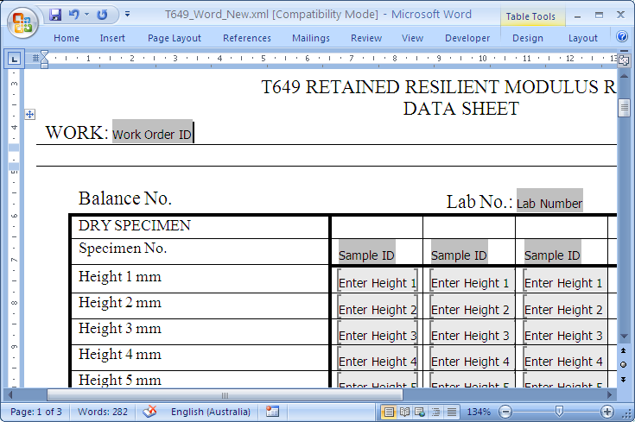Open Customize Quick Access Toolbar dropdown

coord(128,15)
